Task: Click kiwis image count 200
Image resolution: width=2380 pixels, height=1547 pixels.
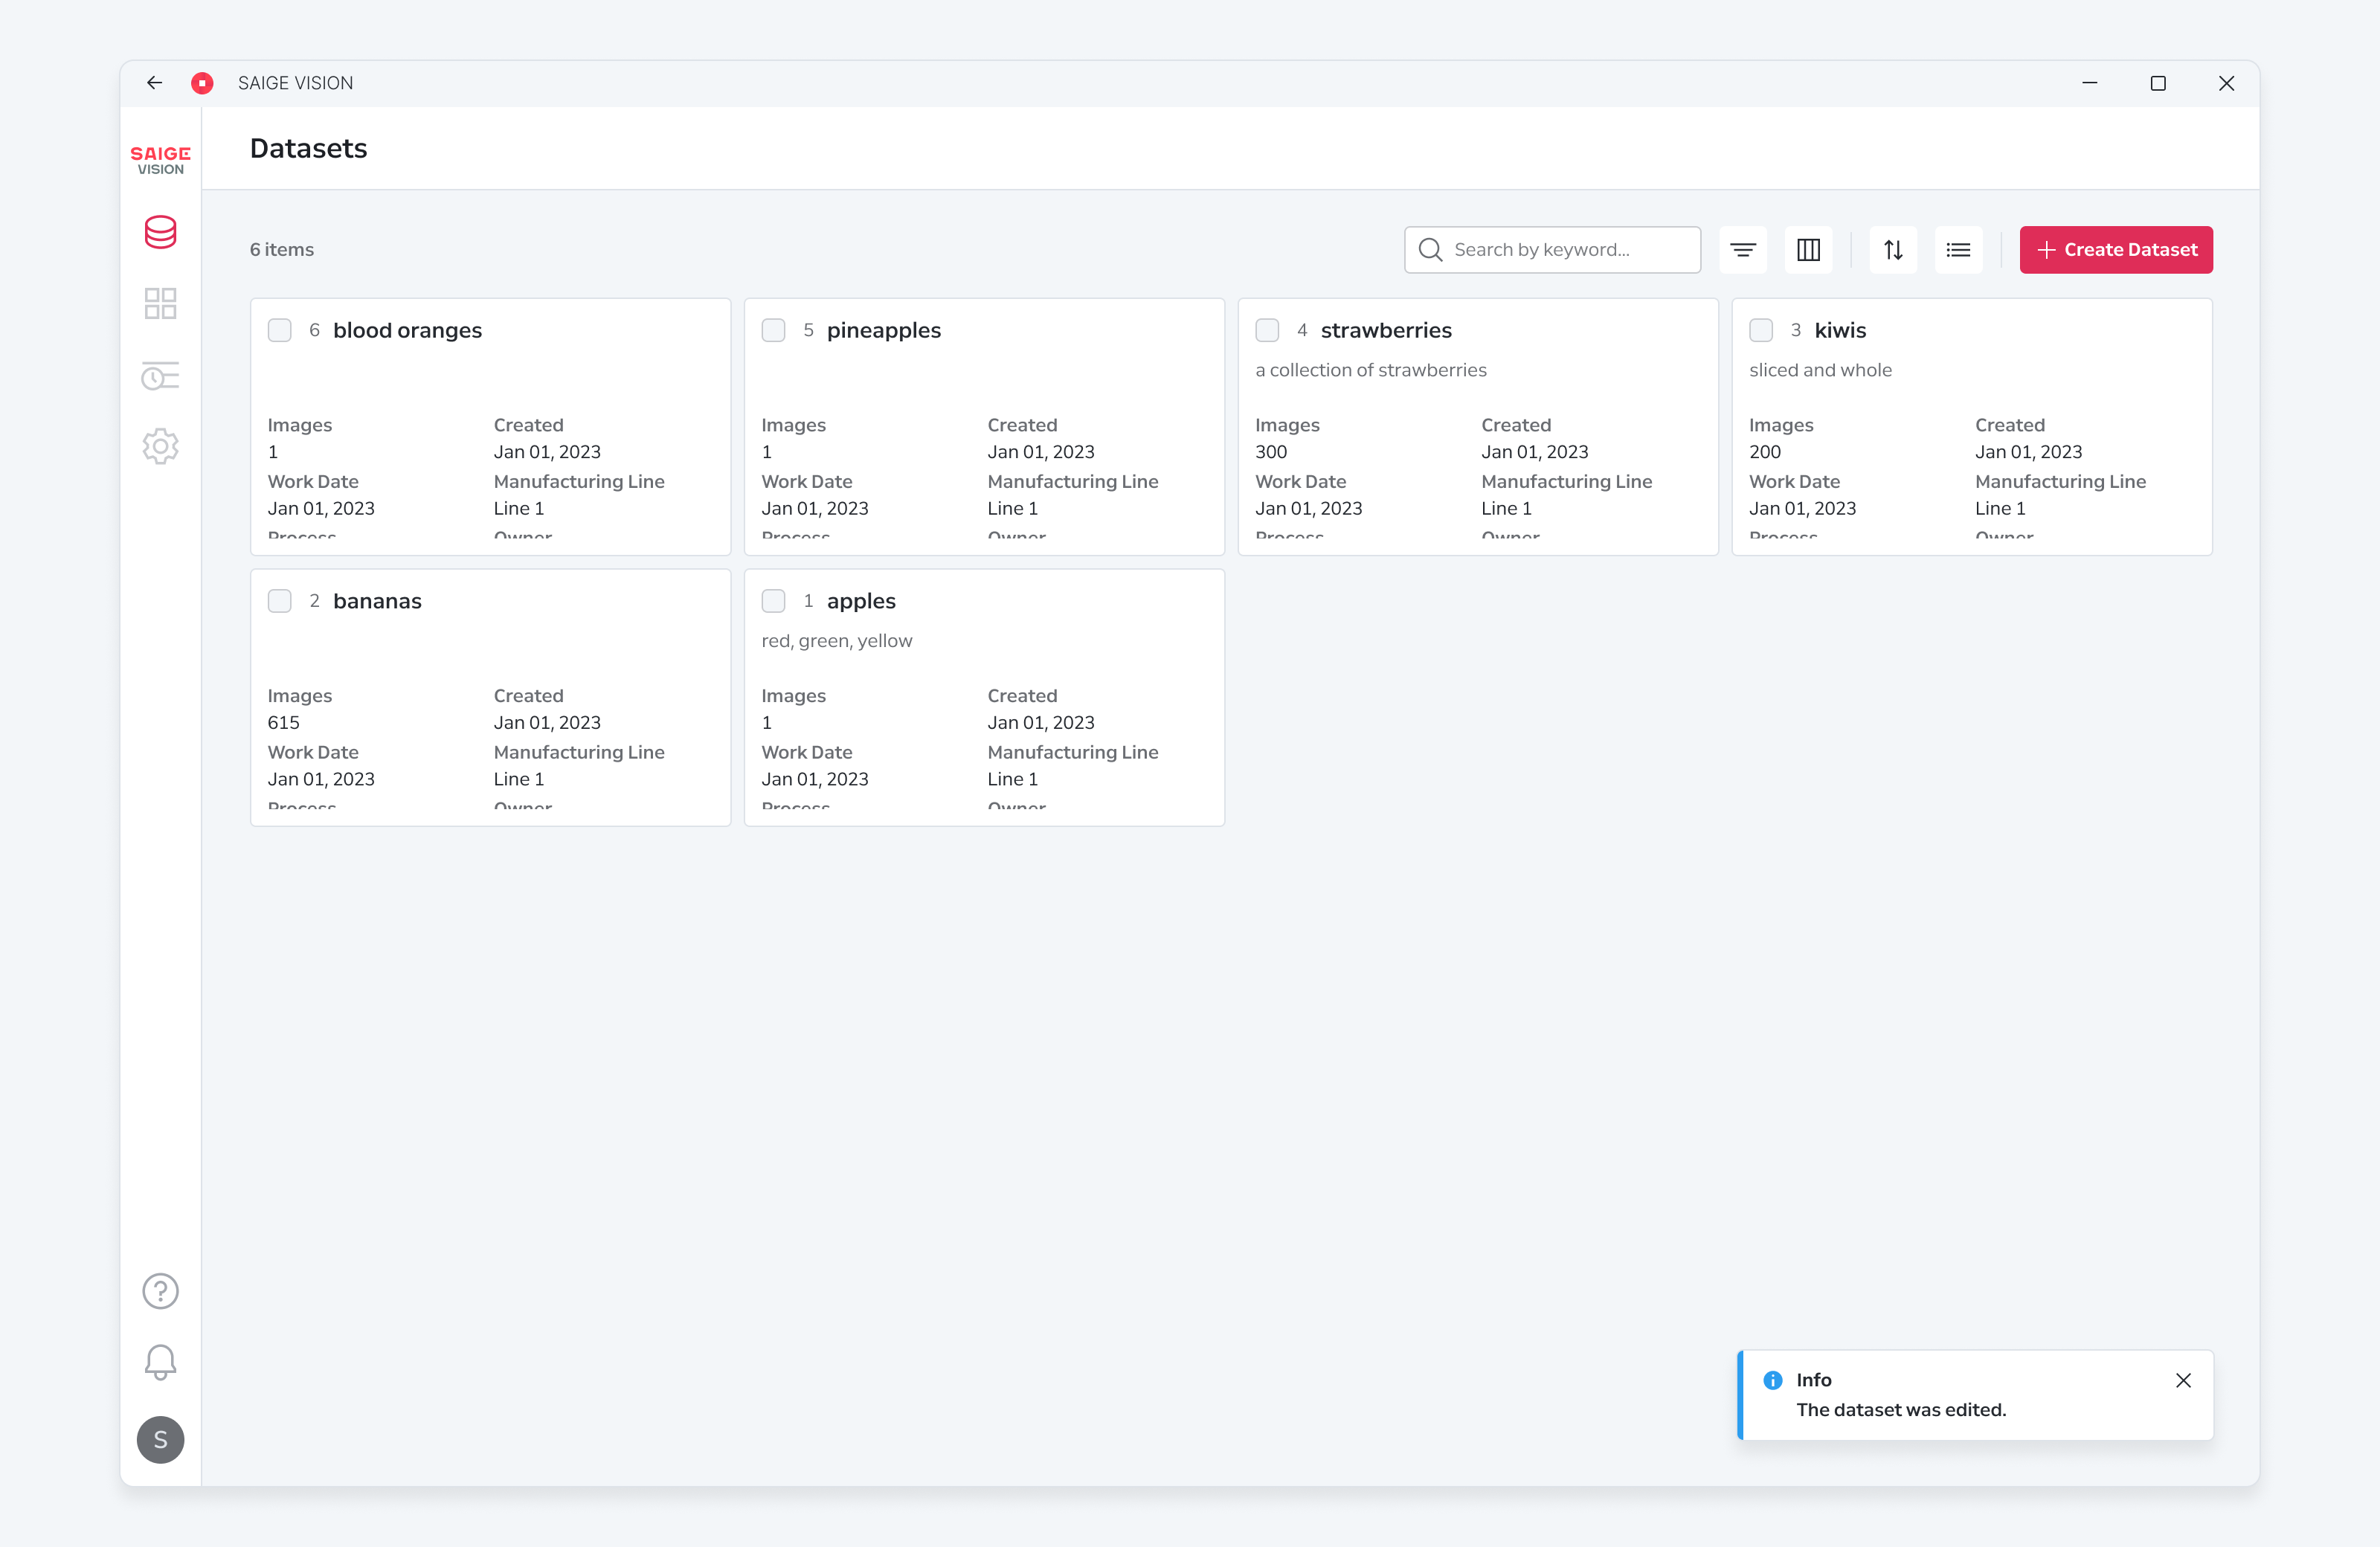Action: [1765, 452]
